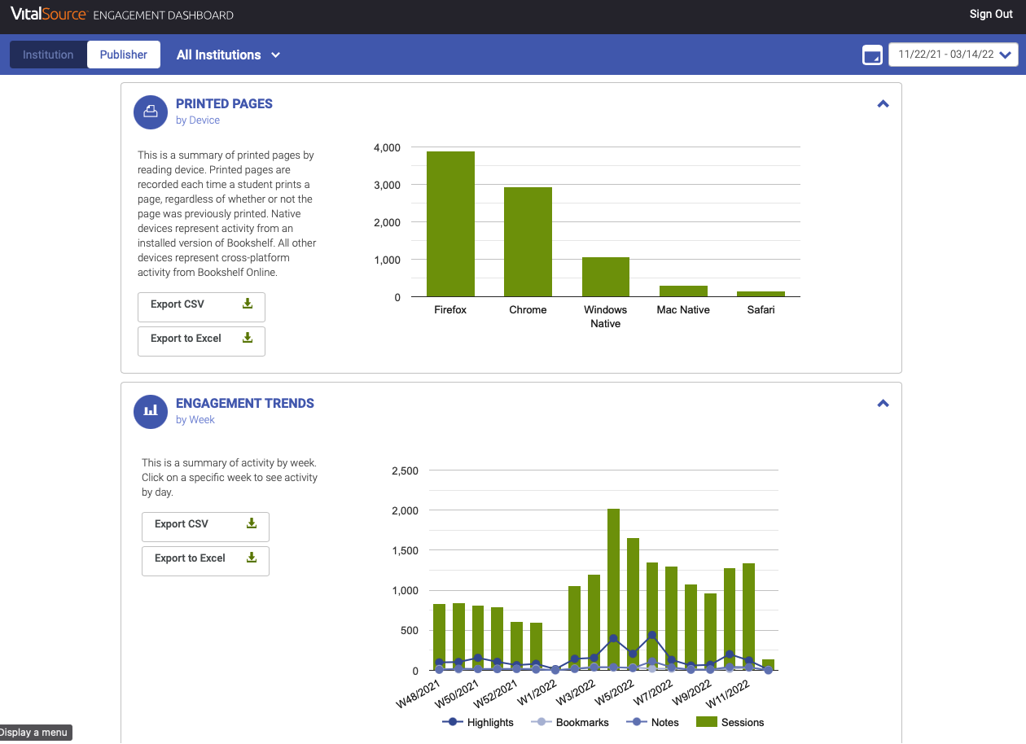Click the Display a menu tooltip
This screenshot has width=1026, height=744.
tap(36, 733)
